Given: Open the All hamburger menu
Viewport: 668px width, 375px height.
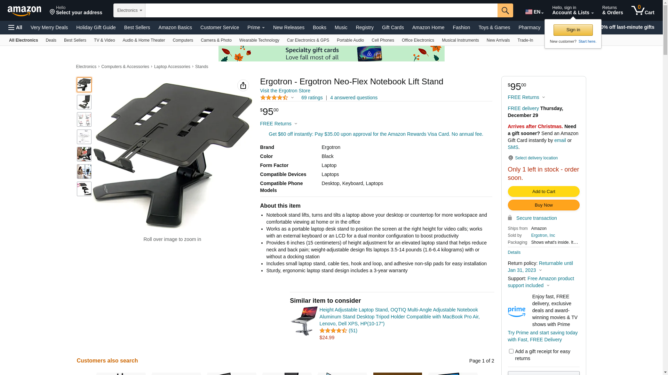Looking at the screenshot, I should point(15,27).
